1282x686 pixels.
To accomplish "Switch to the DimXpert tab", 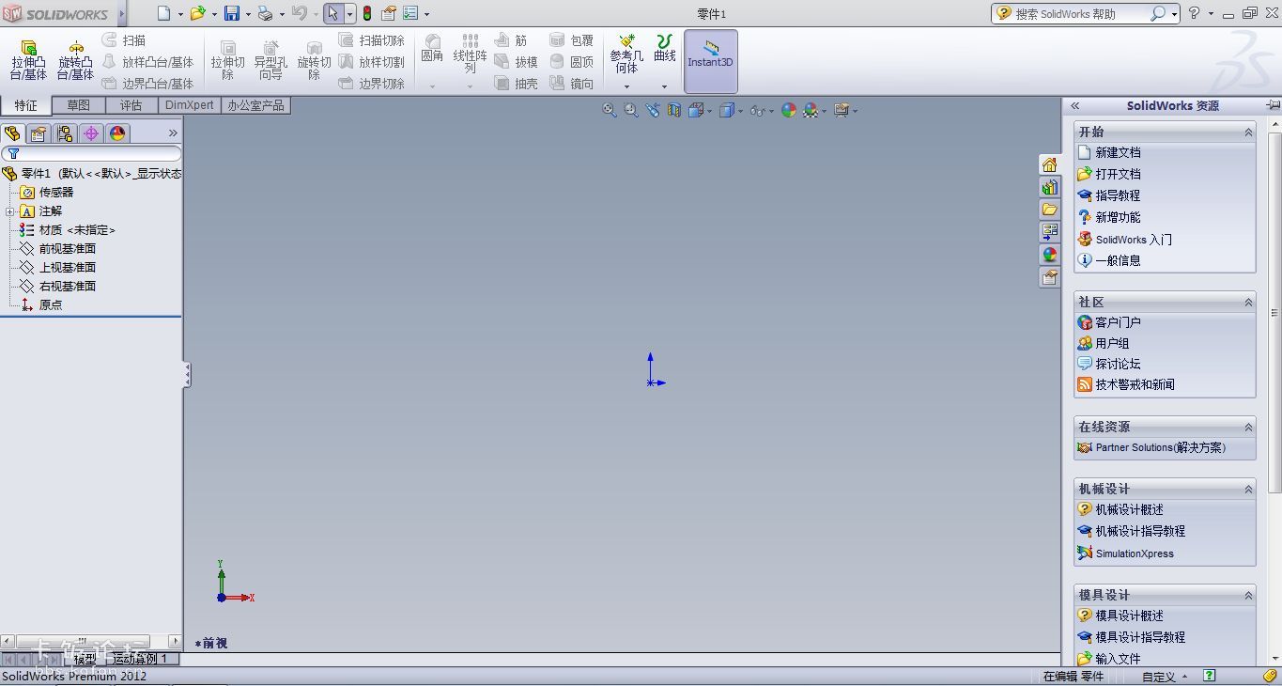I will coord(190,105).
